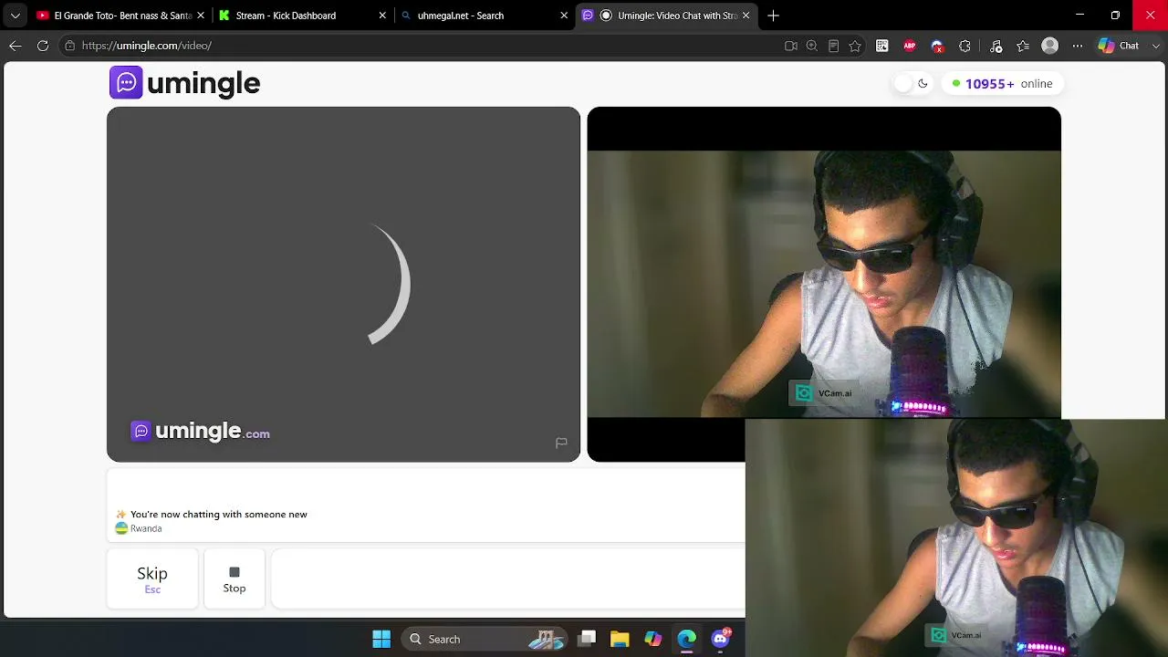The image size is (1168, 657).
Task: Open the immersive reader icon
Action: [x=833, y=46]
